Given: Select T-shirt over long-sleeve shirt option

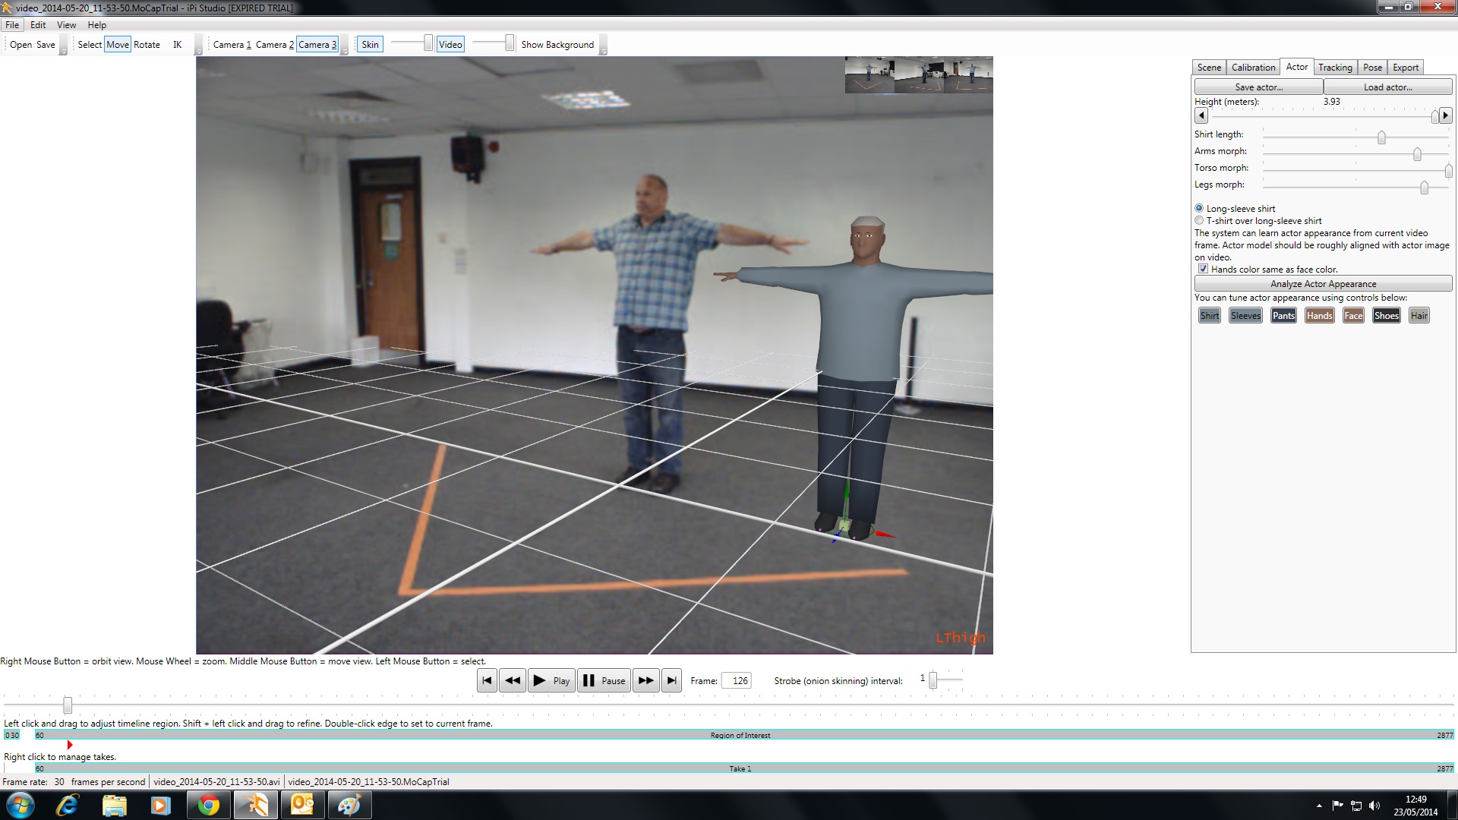Looking at the screenshot, I should (1199, 220).
